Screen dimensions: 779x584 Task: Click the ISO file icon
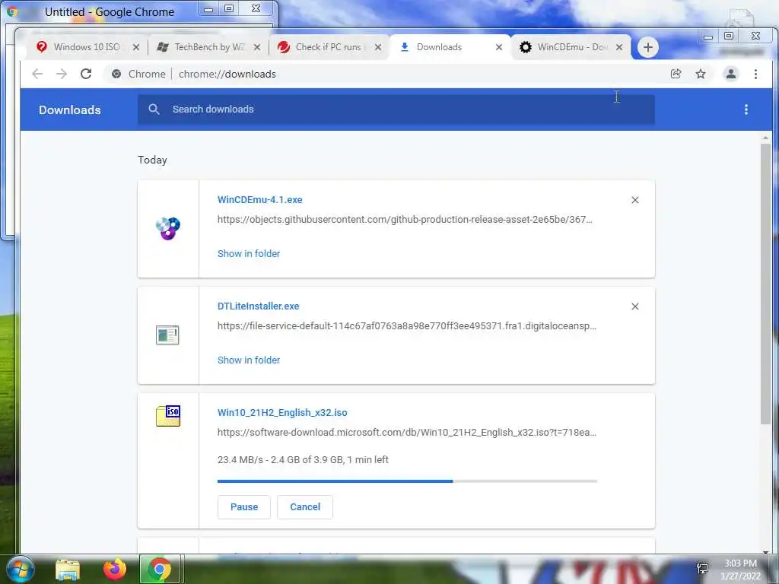click(168, 416)
